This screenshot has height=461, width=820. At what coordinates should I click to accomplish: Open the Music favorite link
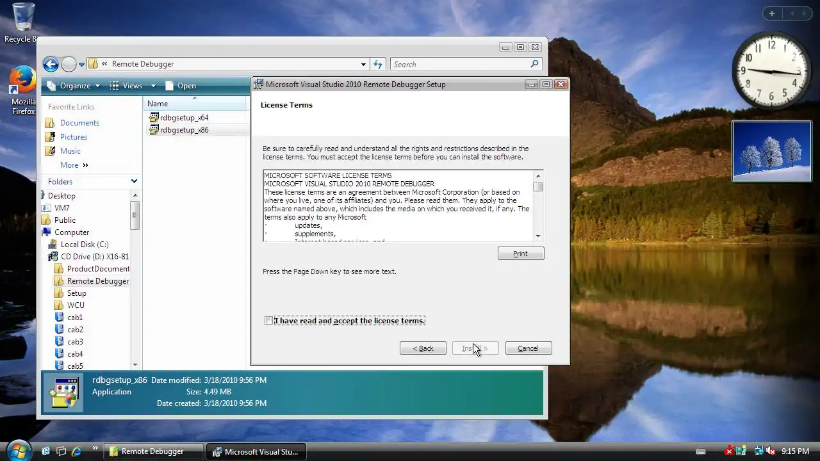(x=70, y=151)
